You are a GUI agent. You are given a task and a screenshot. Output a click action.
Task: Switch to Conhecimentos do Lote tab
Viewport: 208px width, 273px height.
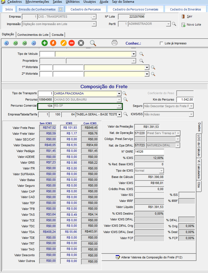click(33, 35)
